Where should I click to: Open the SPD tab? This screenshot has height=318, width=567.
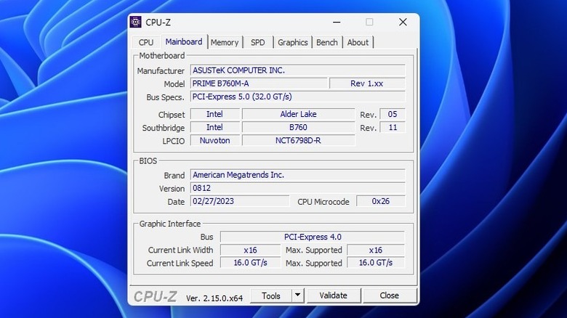pos(258,42)
